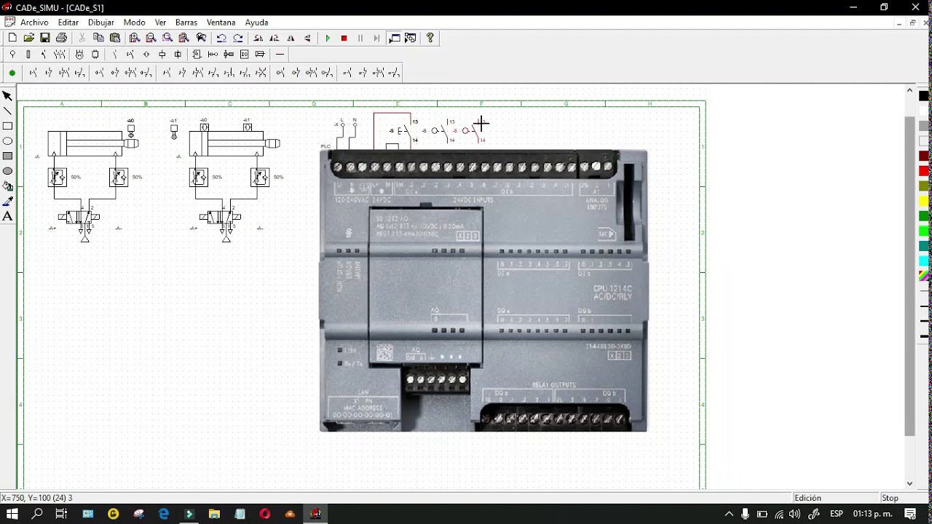932x524 pixels.
Task: Click the New document icon
Action: (x=12, y=38)
